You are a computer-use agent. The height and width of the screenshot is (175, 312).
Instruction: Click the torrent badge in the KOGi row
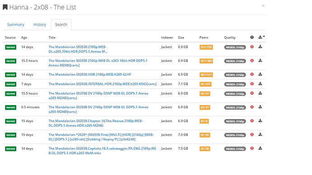tap(10, 84)
